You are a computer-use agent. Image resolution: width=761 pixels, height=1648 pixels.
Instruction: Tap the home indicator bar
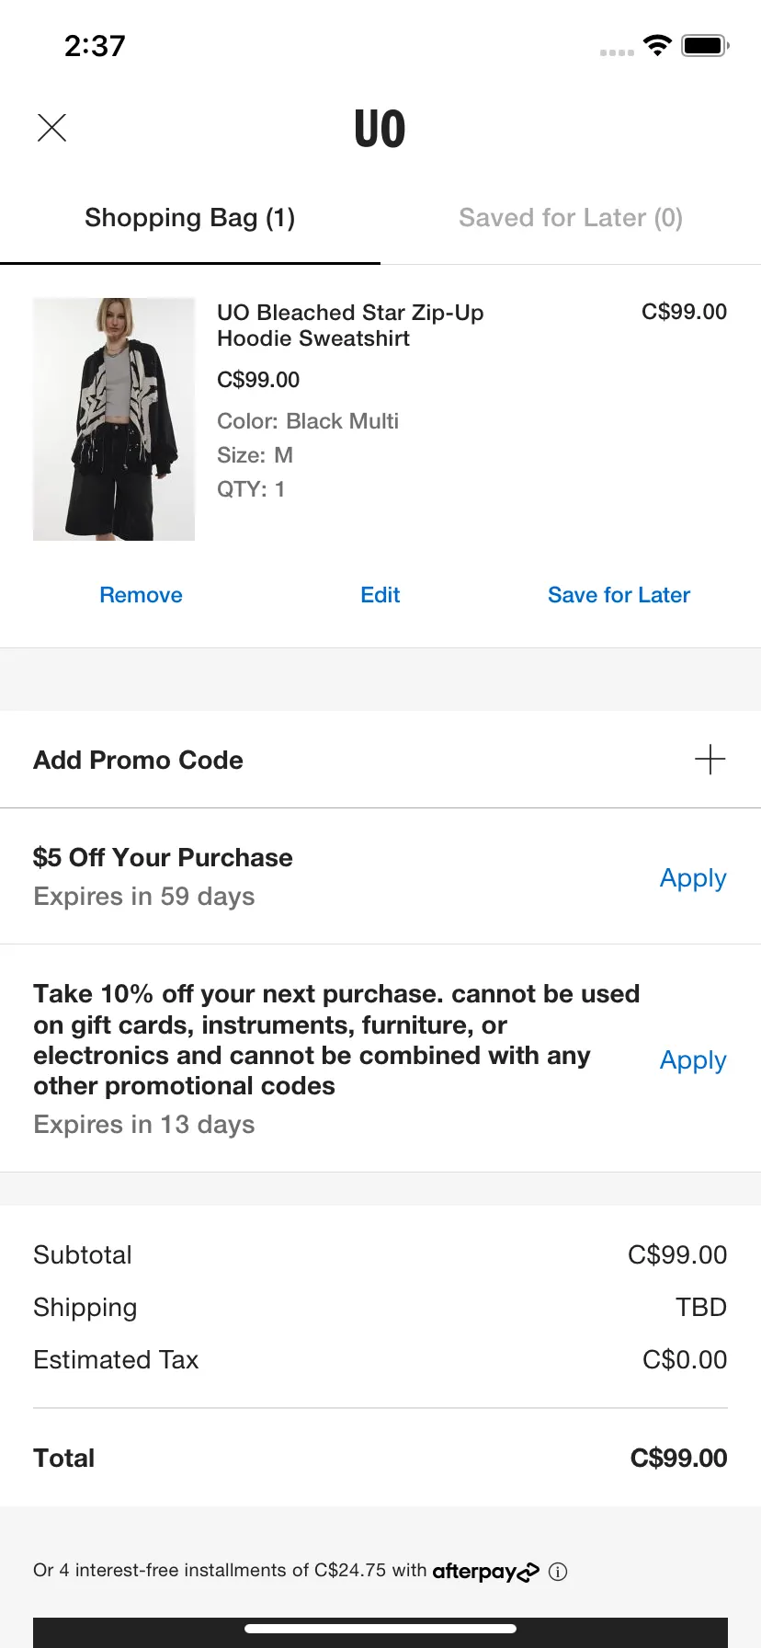[x=380, y=1629]
